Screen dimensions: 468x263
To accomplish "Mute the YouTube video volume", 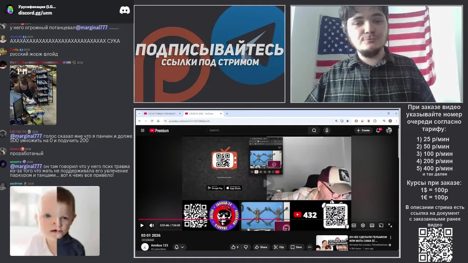I will click(x=151, y=225).
